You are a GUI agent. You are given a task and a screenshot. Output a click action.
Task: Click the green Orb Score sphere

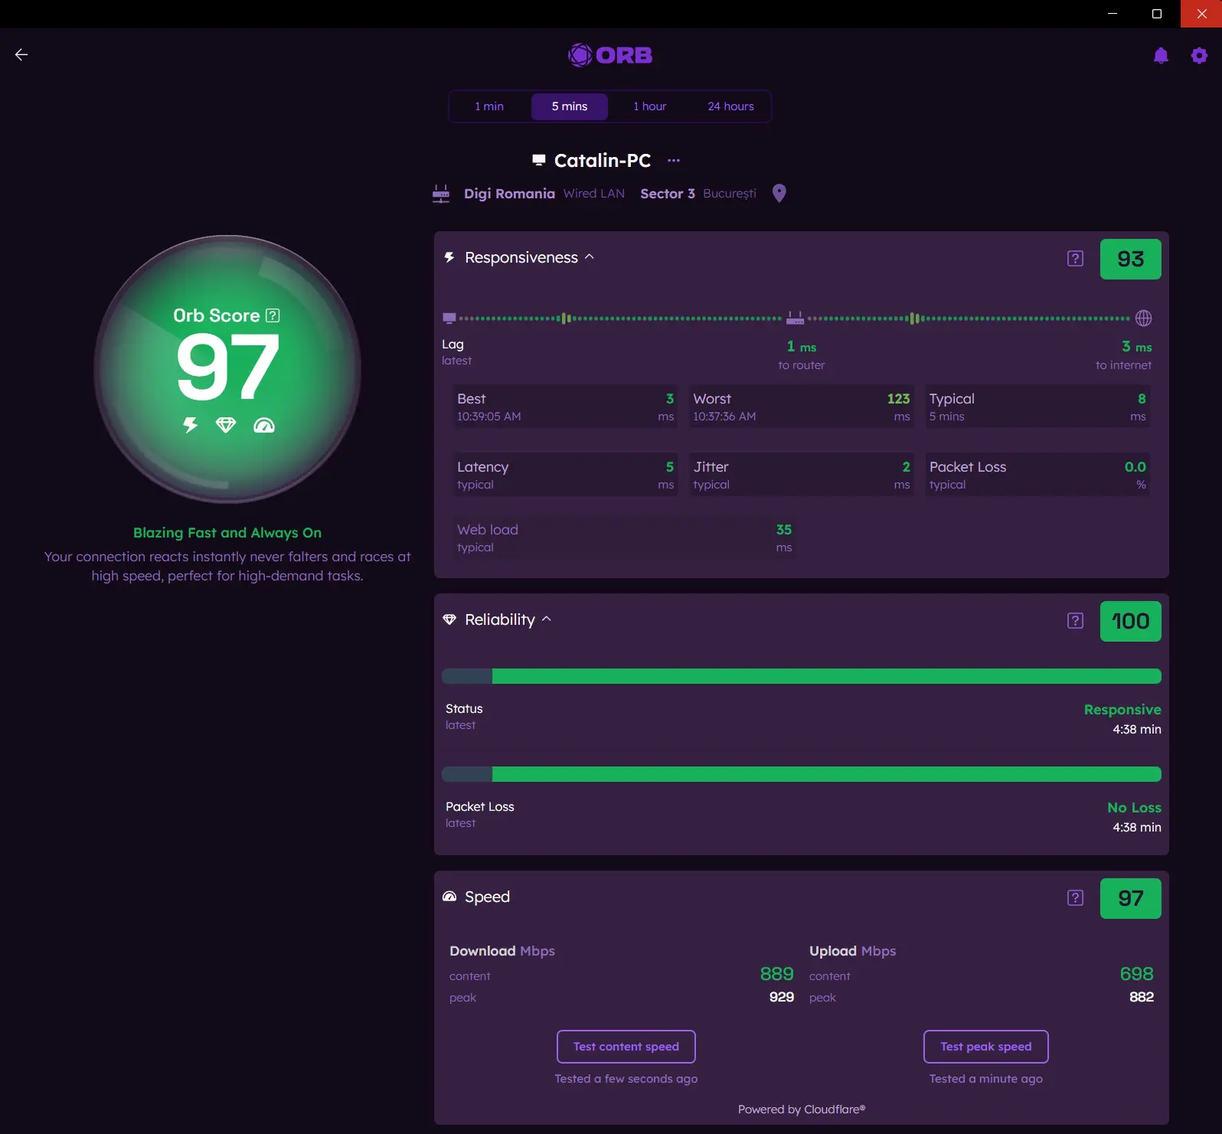[x=227, y=369]
